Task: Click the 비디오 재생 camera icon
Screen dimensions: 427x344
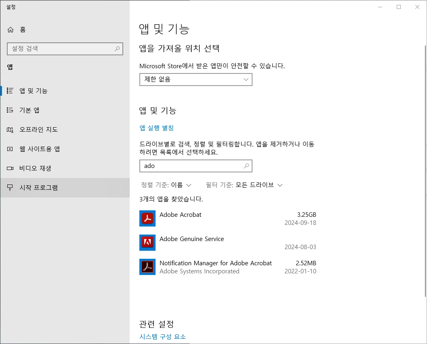Action: pyautogui.click(x=10, y=168)
